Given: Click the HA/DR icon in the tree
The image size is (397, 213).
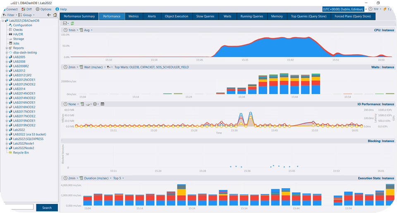Looking at the screenshot, I should pyautogui.click(x=10, y=34).
